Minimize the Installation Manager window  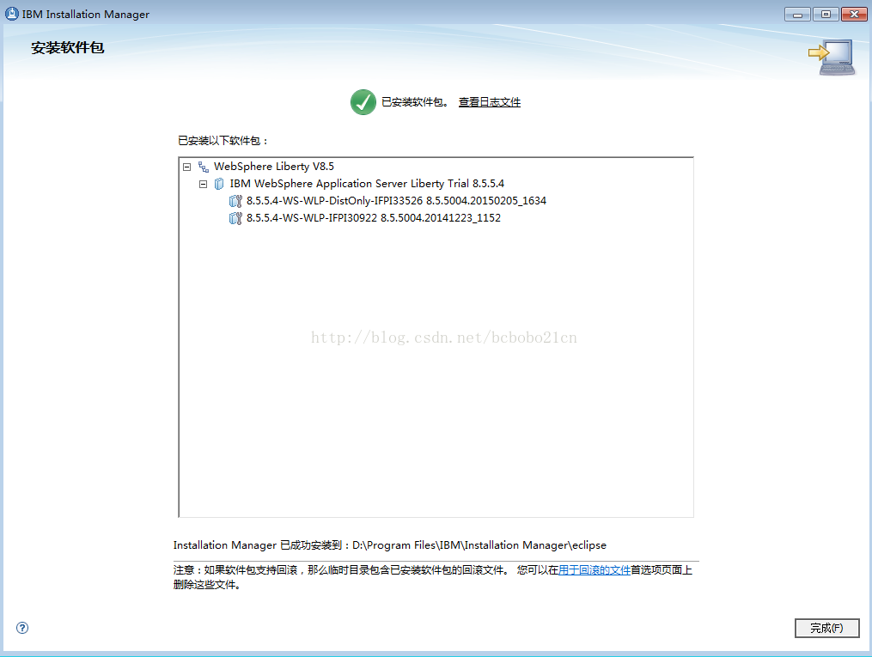point(797,14)
